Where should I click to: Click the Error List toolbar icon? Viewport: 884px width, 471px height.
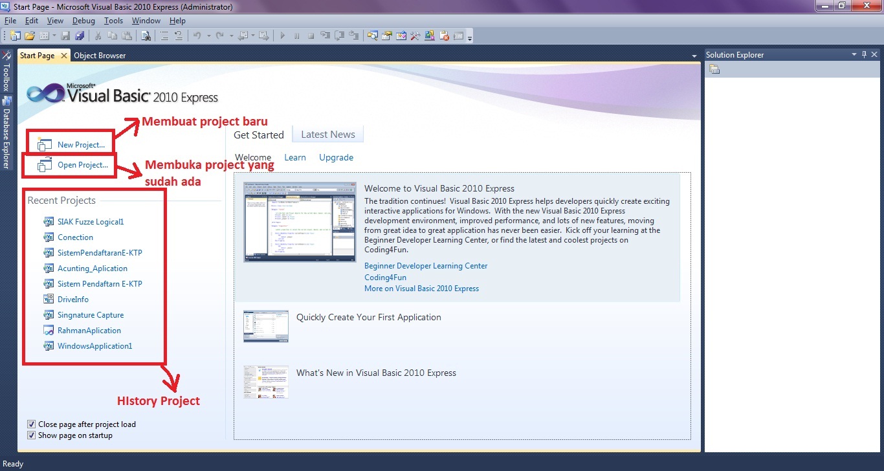[x=444, y=36]
